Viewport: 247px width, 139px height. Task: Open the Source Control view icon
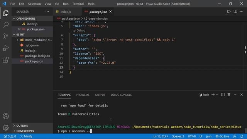coord(6,36)
